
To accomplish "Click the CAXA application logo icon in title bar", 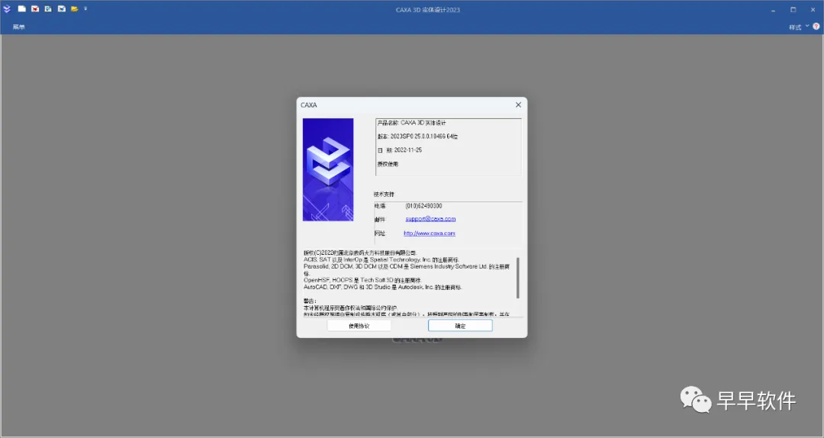I will [7, 9].
